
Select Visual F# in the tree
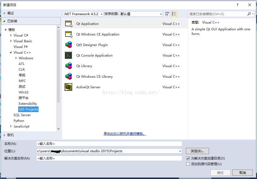pyautogui.click(x=21, y=47)
